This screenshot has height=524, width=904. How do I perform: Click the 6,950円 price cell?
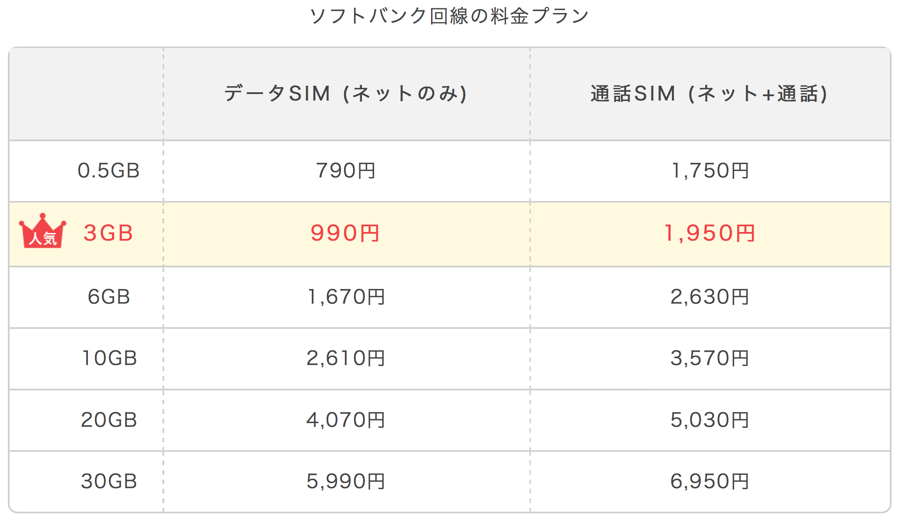pyautogui.click(x=710, y=481)
